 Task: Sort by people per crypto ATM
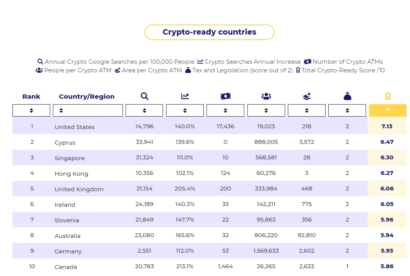[x=266, y=110]
